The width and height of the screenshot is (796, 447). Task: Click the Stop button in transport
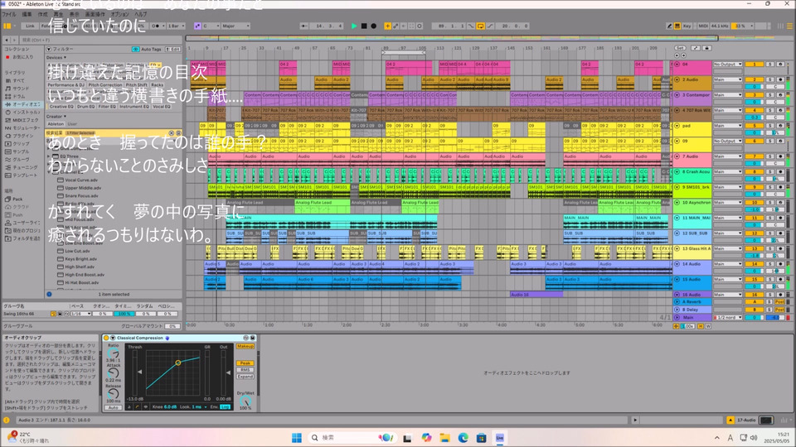(364, 26)
